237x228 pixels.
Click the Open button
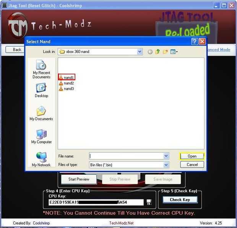[192, 156]
